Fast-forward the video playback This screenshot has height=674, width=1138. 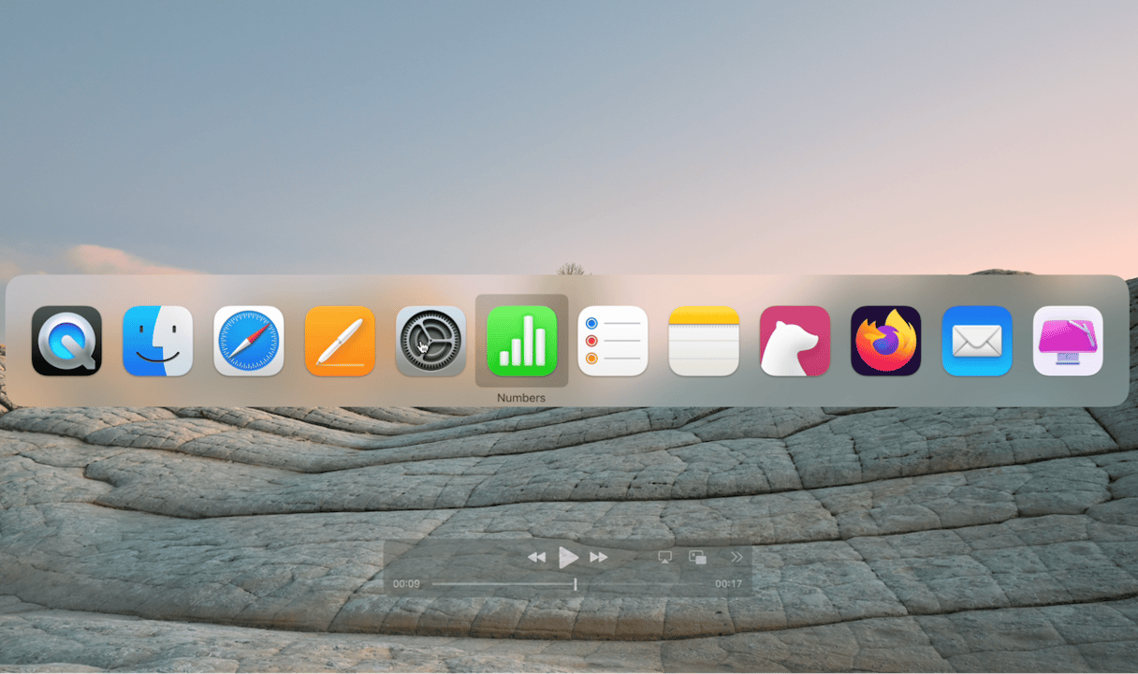tap(599, 557)
